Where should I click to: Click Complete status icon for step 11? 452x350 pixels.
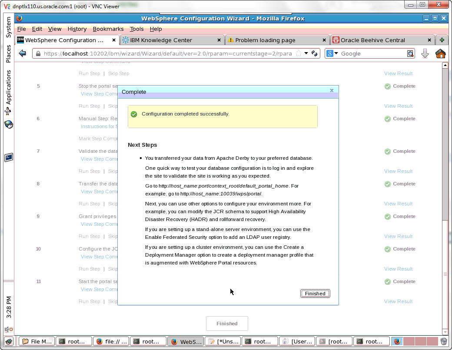[388, 281]
